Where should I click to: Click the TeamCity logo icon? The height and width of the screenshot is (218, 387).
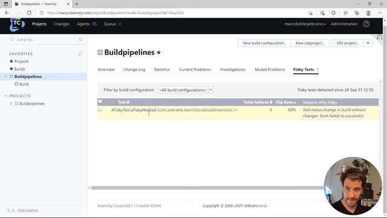[x=17, y=25]
